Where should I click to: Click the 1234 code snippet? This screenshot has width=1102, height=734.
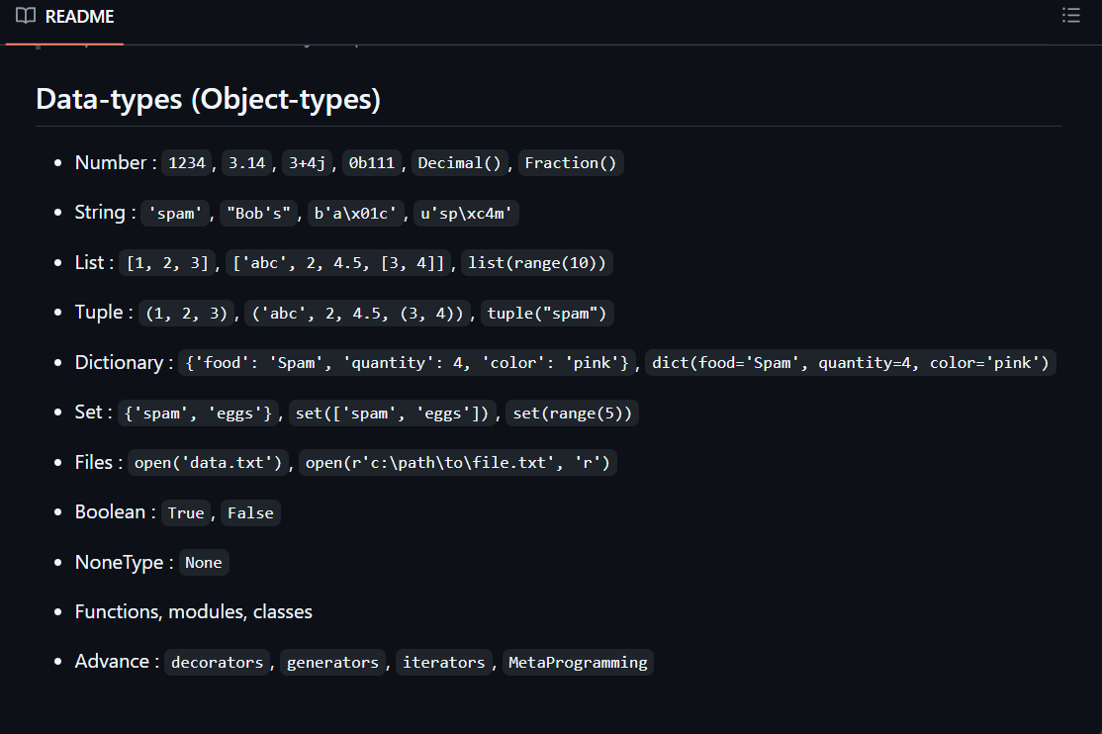point(187,163)
